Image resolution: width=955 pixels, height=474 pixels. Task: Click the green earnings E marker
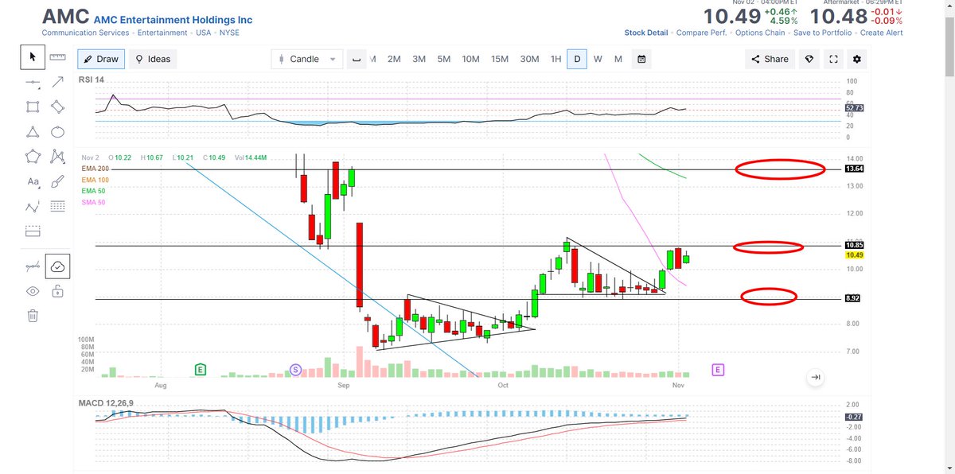coord(201,369)
